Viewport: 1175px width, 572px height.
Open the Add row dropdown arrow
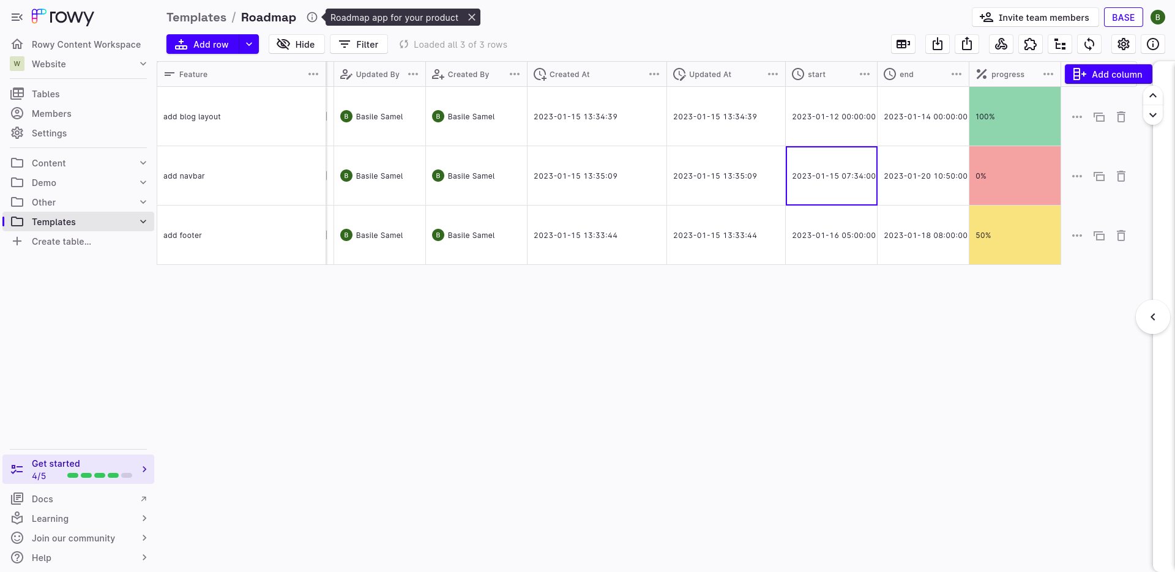248,44
